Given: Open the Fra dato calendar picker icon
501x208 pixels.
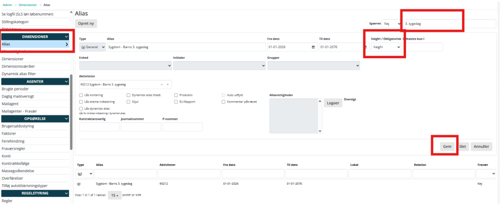Looking at the screenshot, I should point(313,47).
